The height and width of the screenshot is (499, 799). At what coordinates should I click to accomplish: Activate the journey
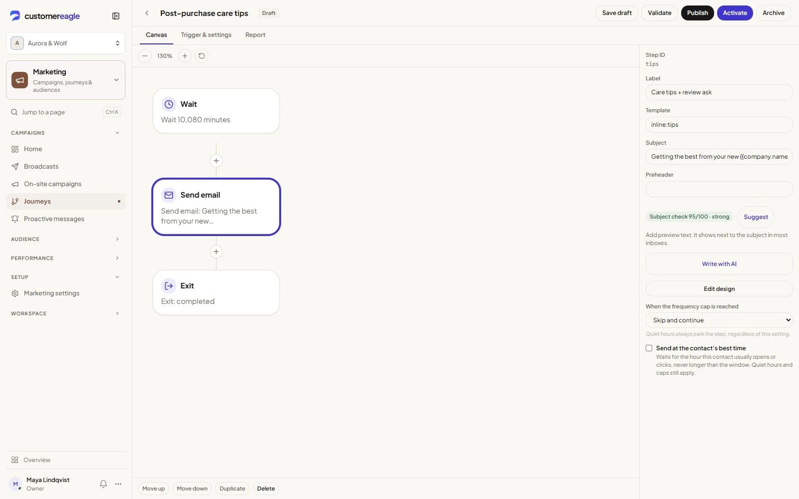coord(735,13)
